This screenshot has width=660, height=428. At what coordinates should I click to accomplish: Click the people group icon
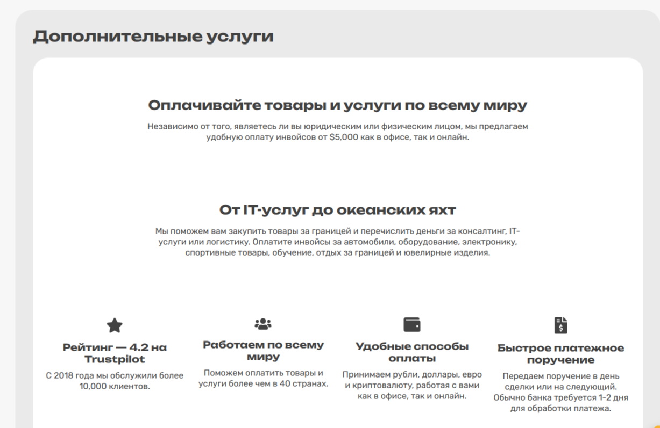(x=263, y=324)
